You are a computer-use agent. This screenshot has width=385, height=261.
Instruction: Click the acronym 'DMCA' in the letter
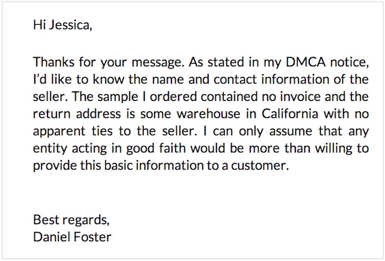click(x=306, y=62)
